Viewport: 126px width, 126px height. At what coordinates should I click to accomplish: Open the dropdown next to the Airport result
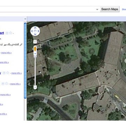(7, 33)
